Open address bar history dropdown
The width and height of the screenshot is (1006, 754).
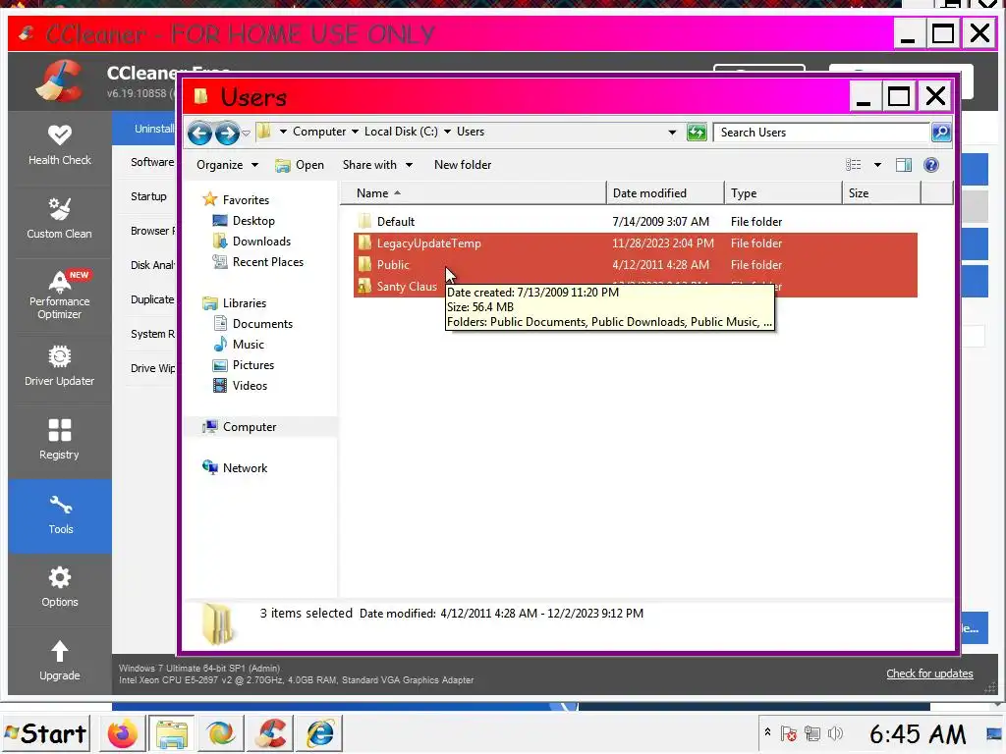[x=672, y=133]
